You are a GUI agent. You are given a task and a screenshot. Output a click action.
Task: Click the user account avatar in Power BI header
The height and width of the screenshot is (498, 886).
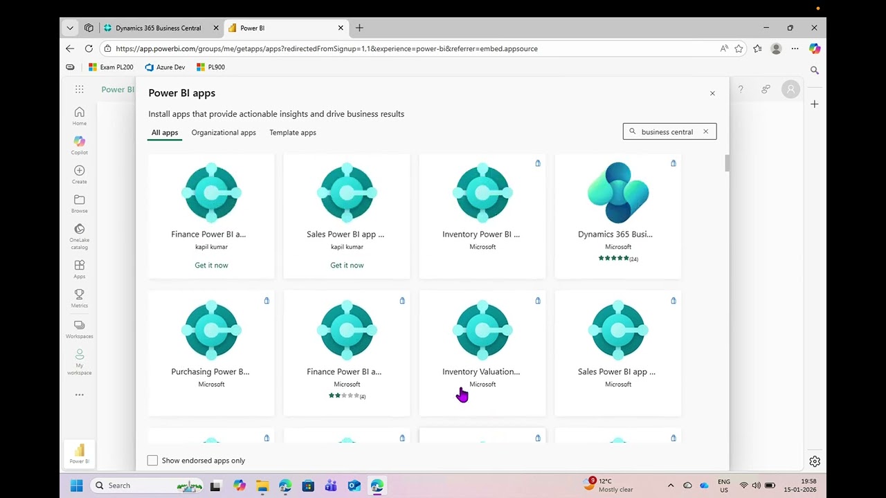pos(790,89)
